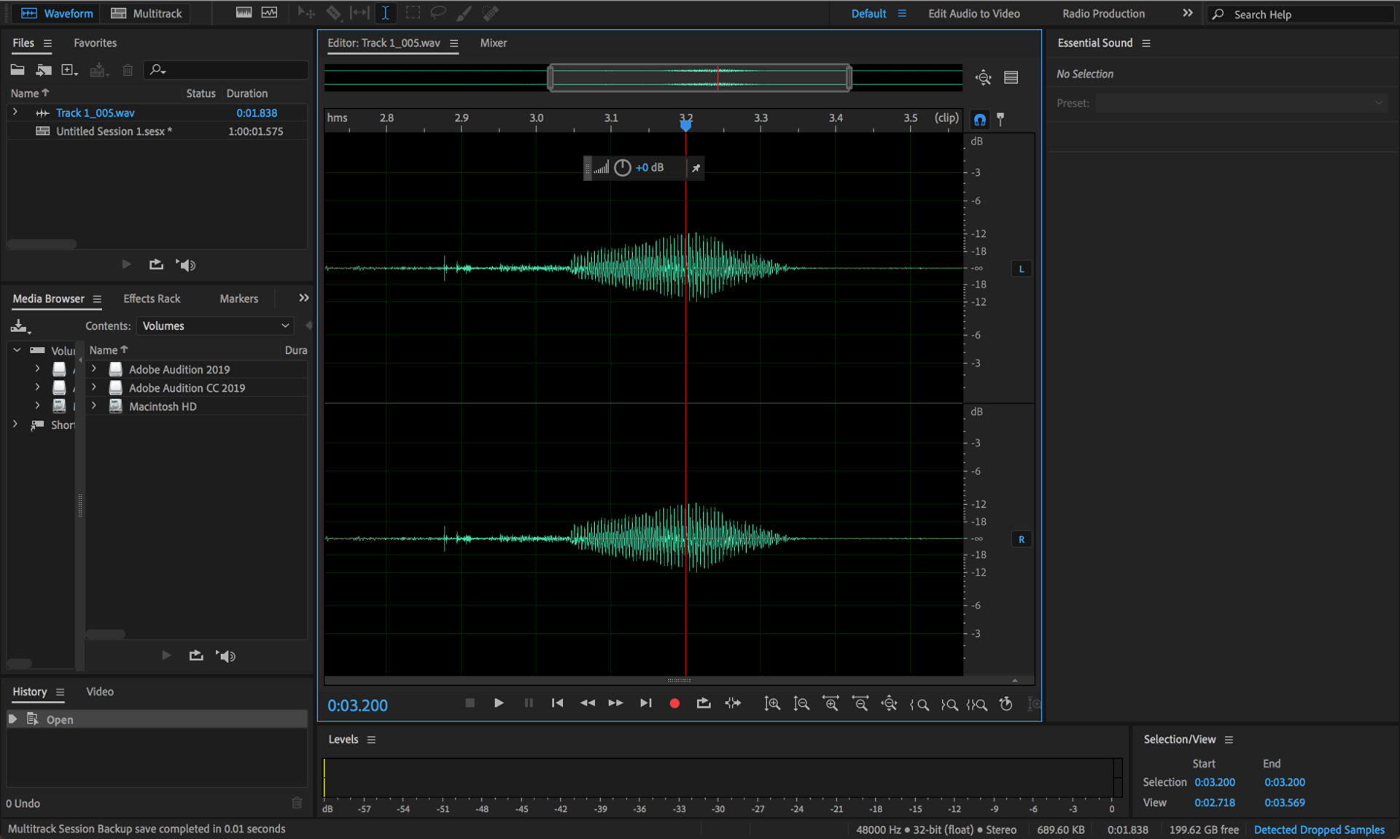Expand Adobe Audition CC 2019 volume
This screenshot has width=1400, height=839.
94,387
